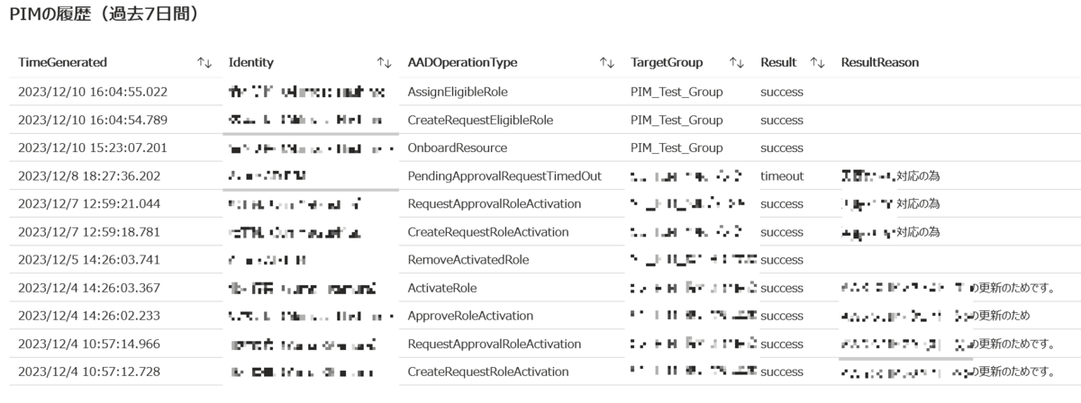Select the ApproveRoleActivation operation cell
The height and width of the screenshot is (403, 1081).
(470, 316)
